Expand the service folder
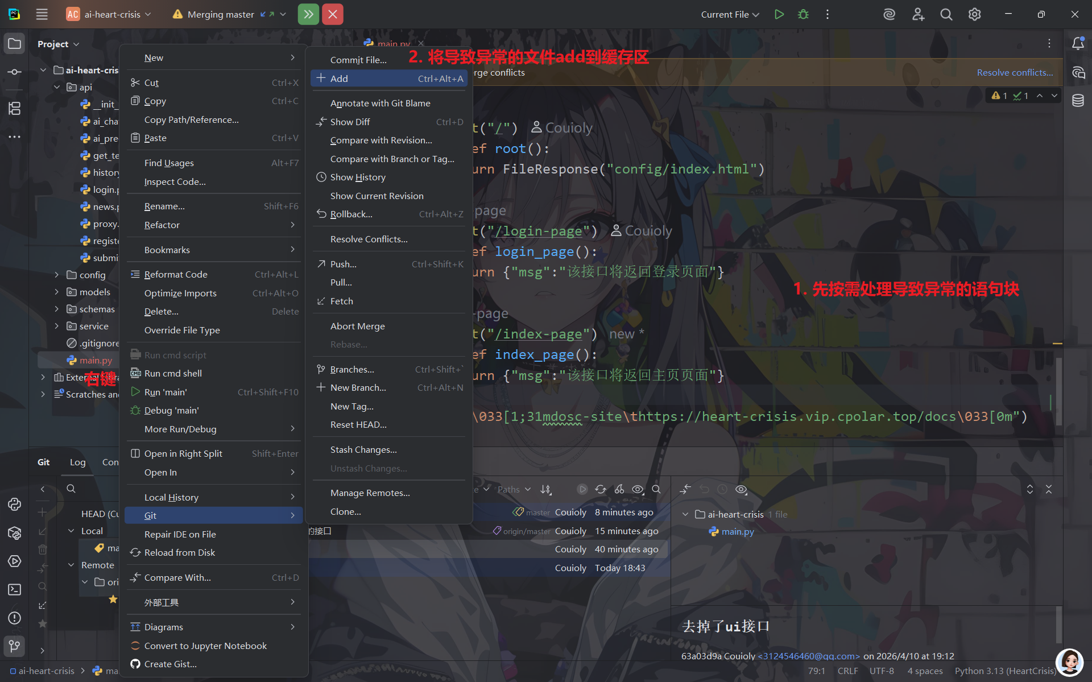The width and height of the screenshot is (1092, 682). (57, 326)
